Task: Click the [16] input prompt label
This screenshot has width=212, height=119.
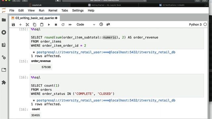Action: (24, 77)
